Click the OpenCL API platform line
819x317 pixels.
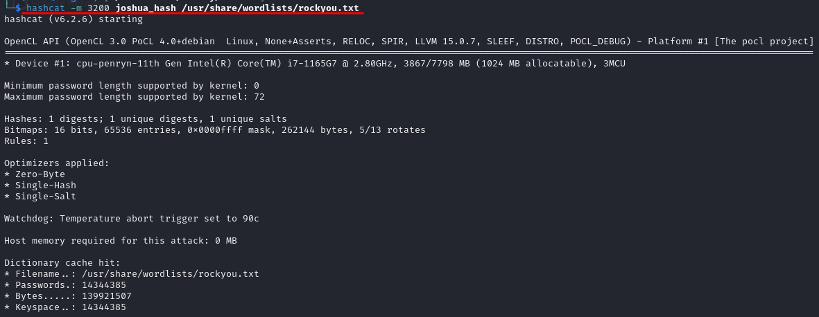point(408,42)
